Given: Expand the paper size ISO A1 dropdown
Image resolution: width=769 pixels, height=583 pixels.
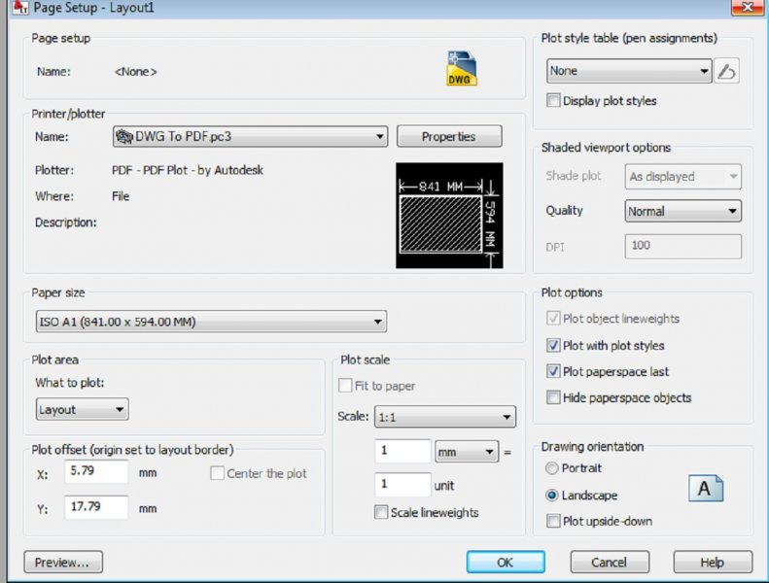Looking at the screenshot, I should point(211,322).
